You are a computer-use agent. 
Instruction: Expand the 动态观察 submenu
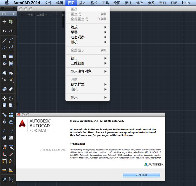point(88,37)
